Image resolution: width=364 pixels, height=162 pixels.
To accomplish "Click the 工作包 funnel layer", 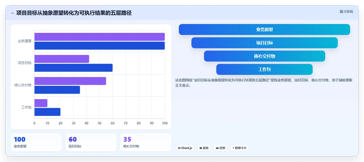I will 264,69.
